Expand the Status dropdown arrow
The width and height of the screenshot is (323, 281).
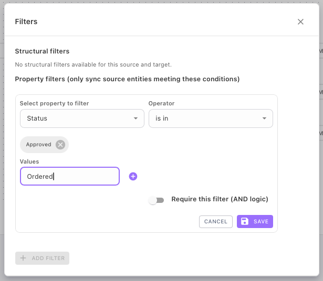[x=136, y=118]
